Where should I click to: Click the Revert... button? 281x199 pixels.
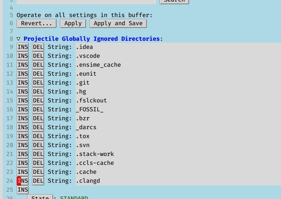(x=36, y=24)
